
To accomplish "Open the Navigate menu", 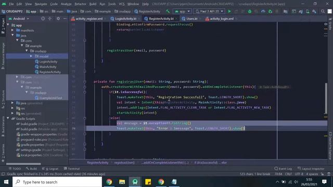I will pyautogui.click(x=41, y=4).
